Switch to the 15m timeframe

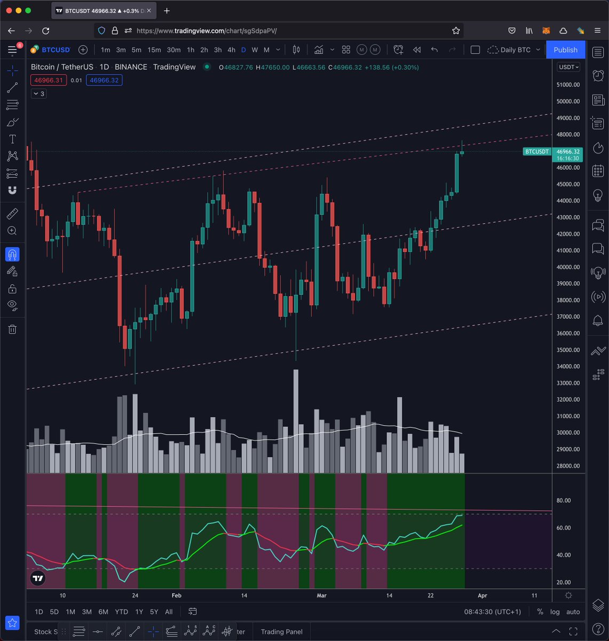click(154, 50)
